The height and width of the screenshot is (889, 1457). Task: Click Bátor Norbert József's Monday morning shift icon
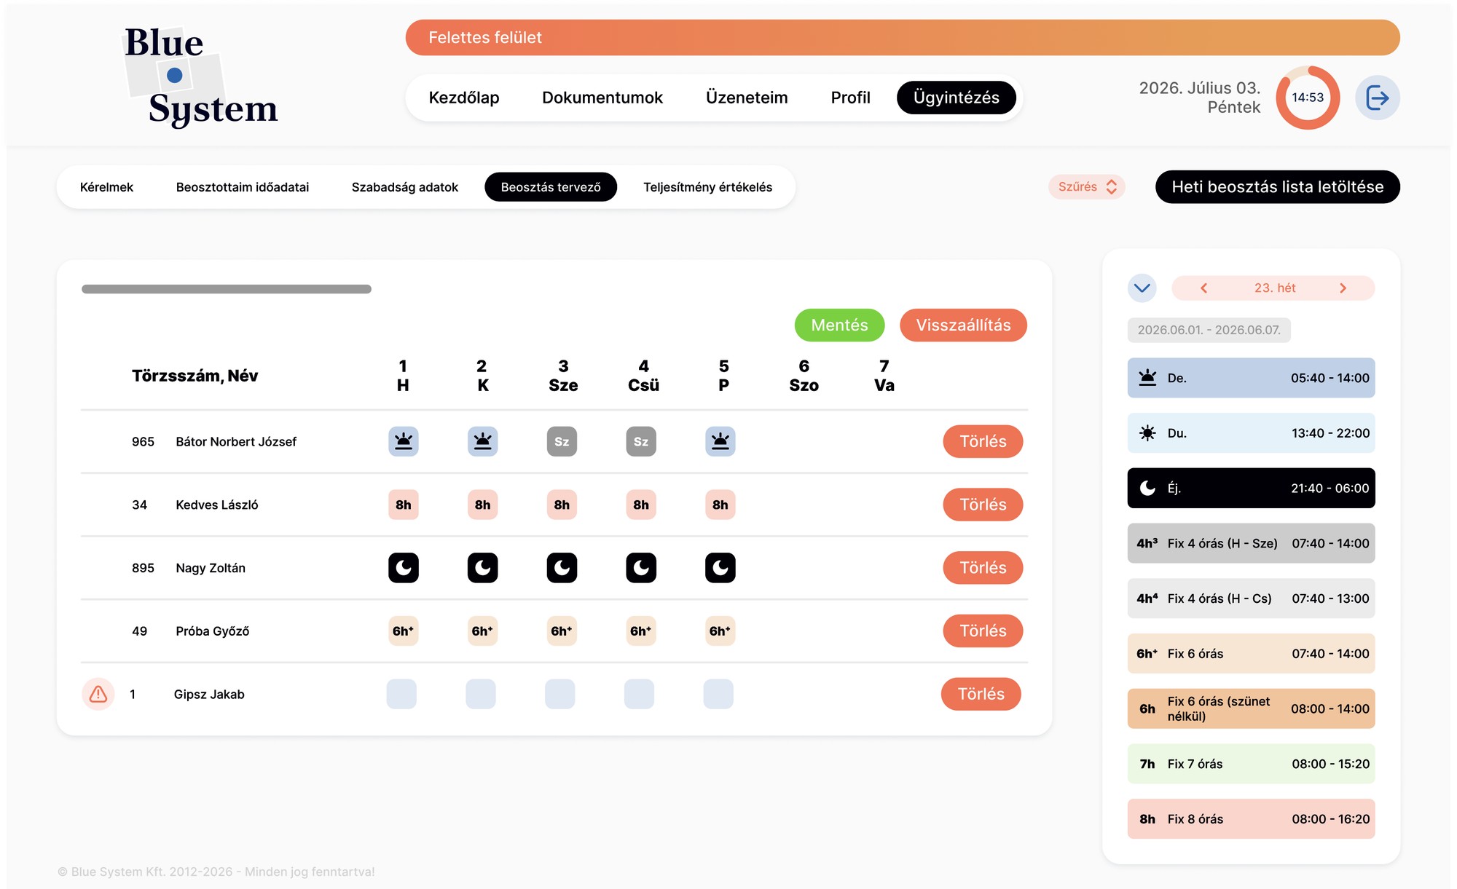tap(403, 441)
